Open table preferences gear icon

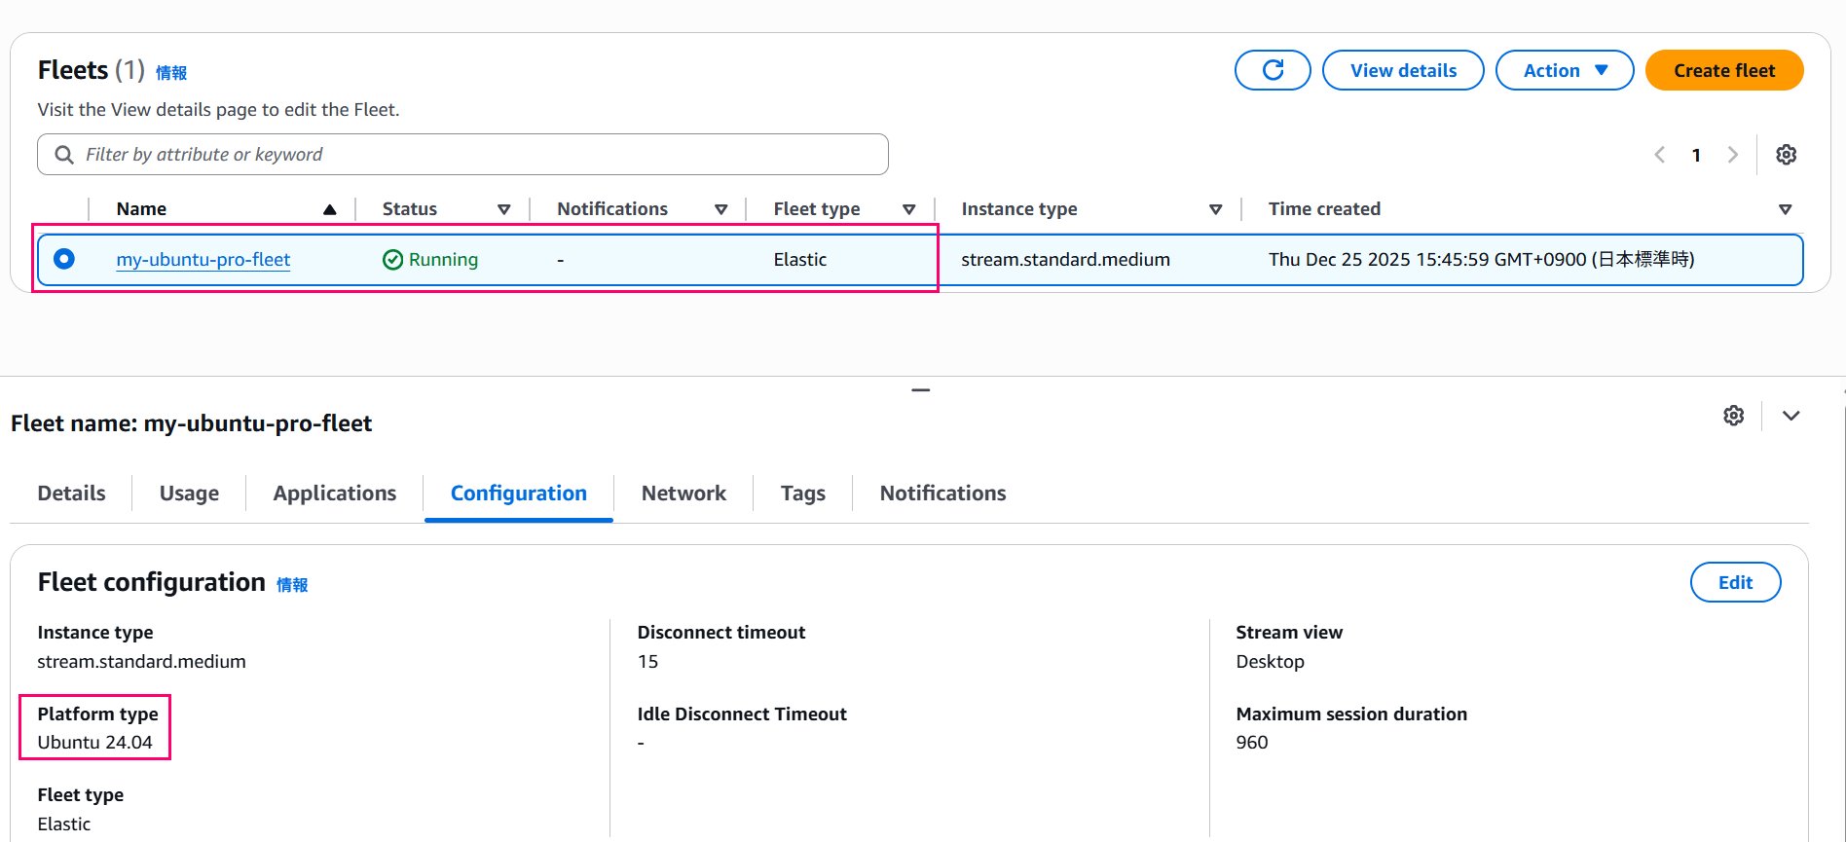tap(1786, 155)
